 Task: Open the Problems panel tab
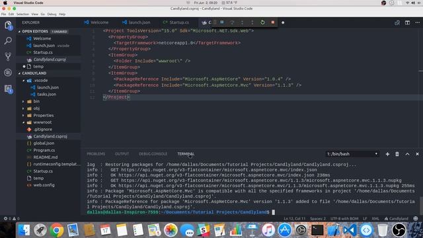point(96,154)
